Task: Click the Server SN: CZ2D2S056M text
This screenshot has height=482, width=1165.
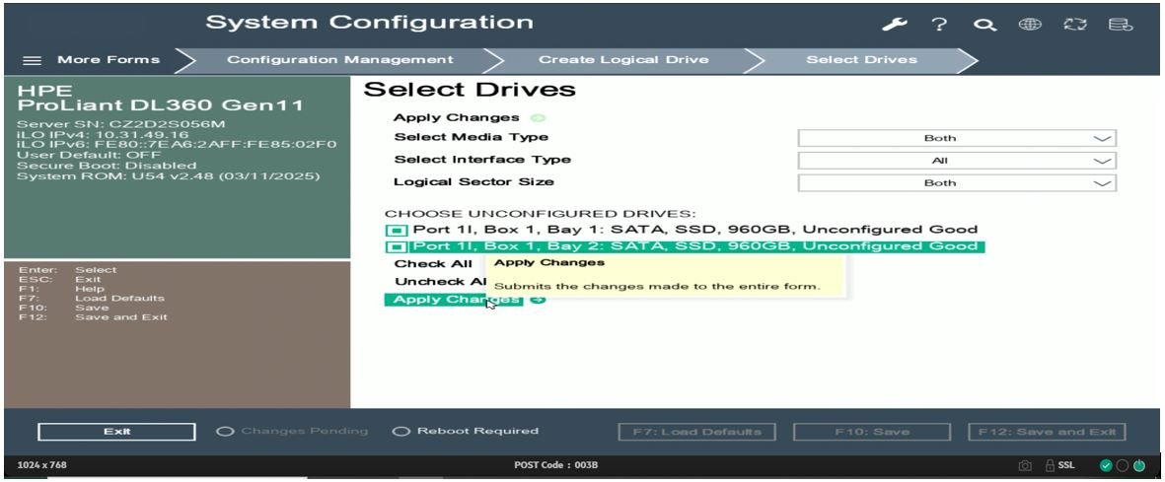Action: click(x=120, y=124)
